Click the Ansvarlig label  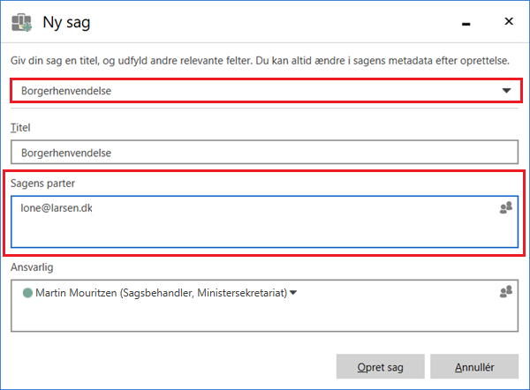32,267
